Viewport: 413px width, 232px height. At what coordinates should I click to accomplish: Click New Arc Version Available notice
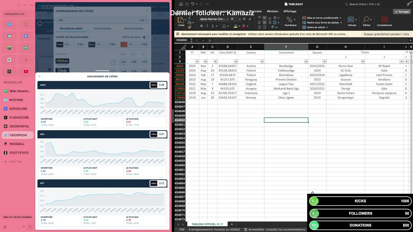18,217
